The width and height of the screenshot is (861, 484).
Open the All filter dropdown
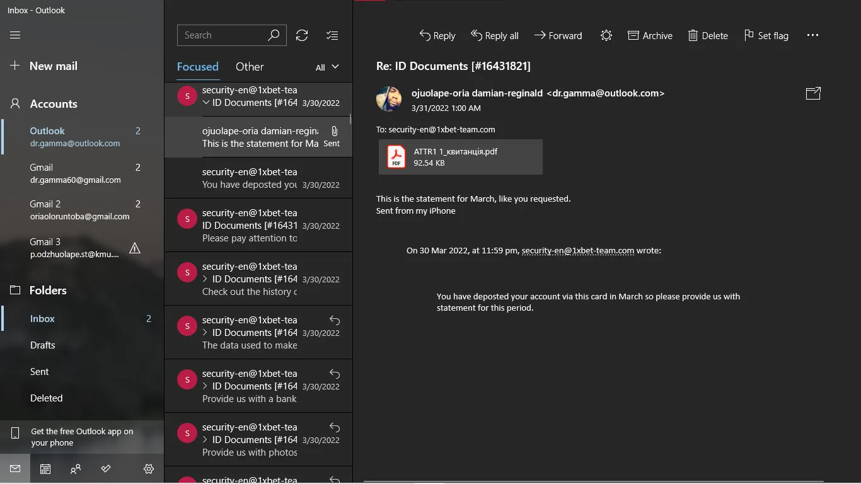[327, 67]
